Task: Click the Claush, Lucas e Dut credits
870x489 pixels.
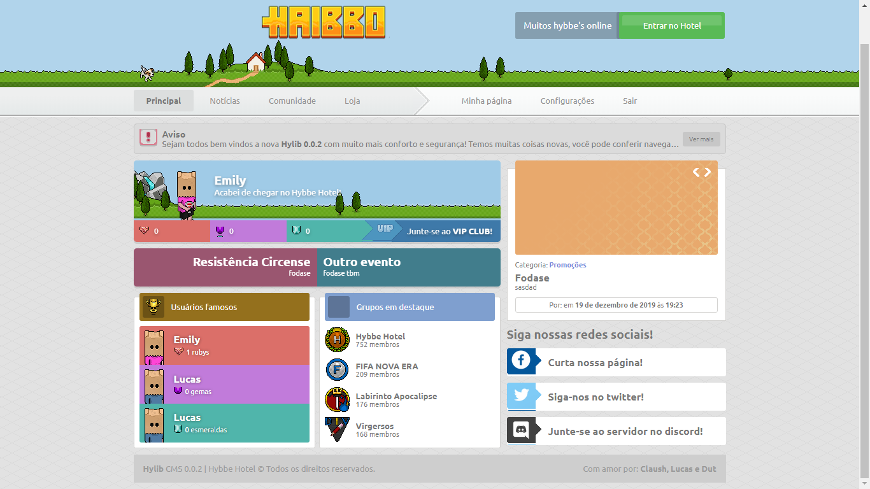Action: 678,469
